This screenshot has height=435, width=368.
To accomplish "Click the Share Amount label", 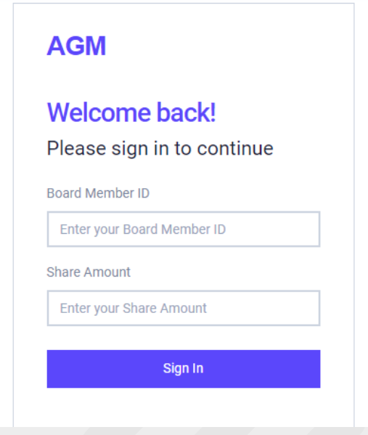I will 89,272.
